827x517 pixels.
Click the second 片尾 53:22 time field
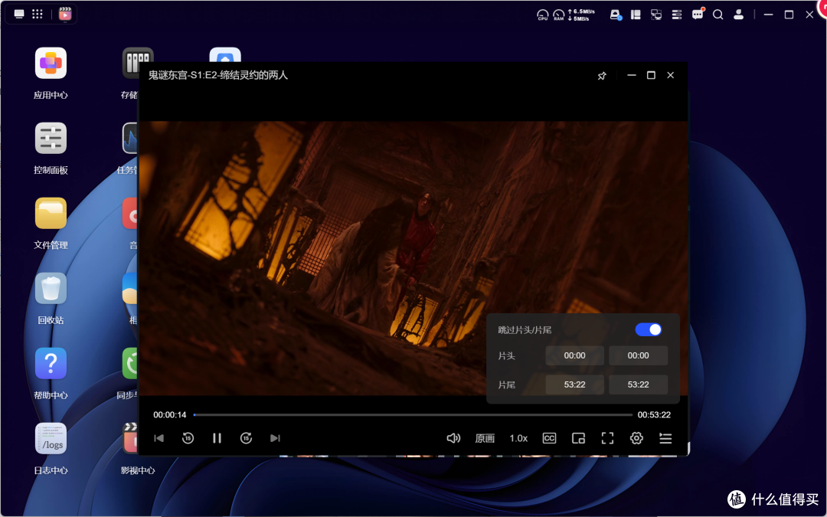(638, 384)
